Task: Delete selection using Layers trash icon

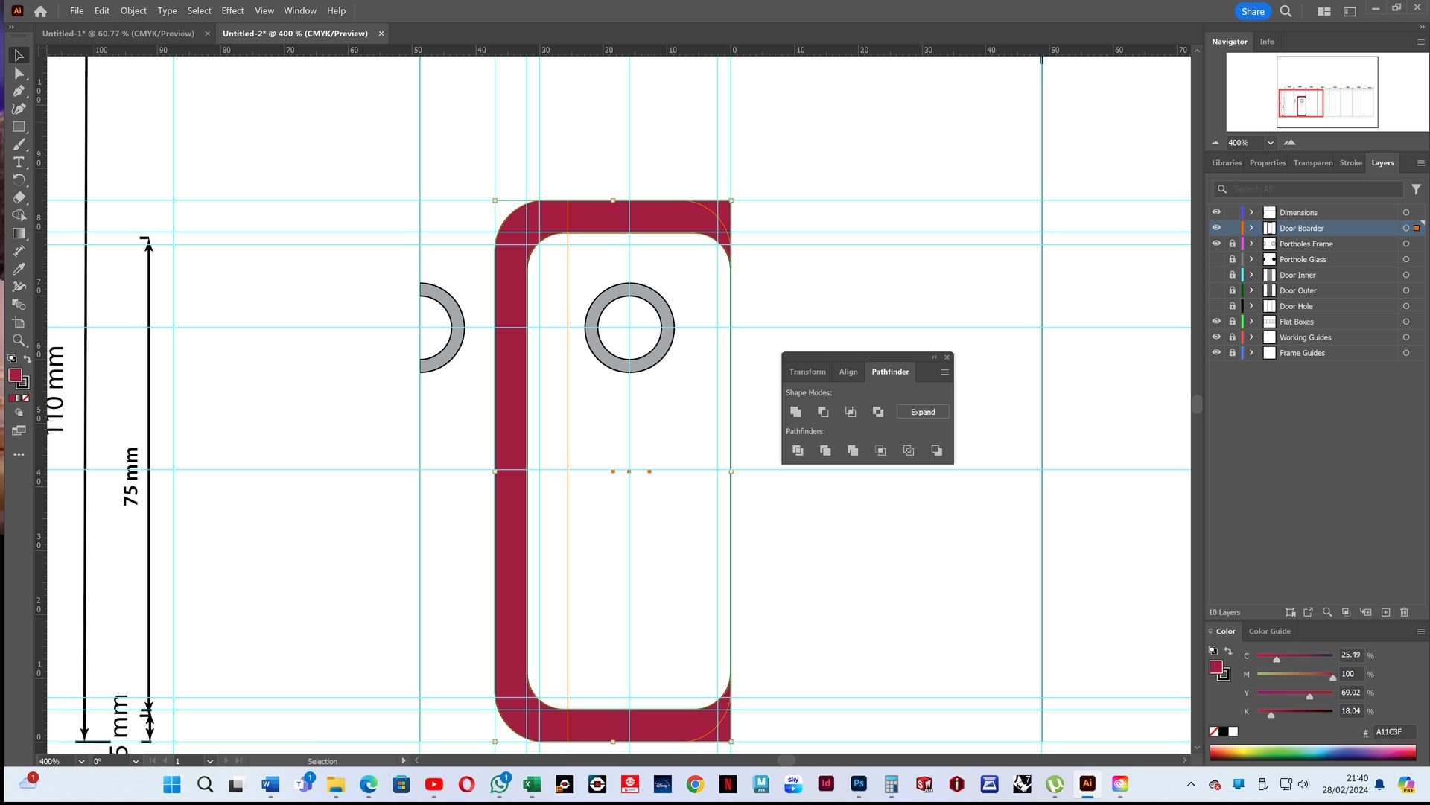Action: click(x=1405, y=612)
